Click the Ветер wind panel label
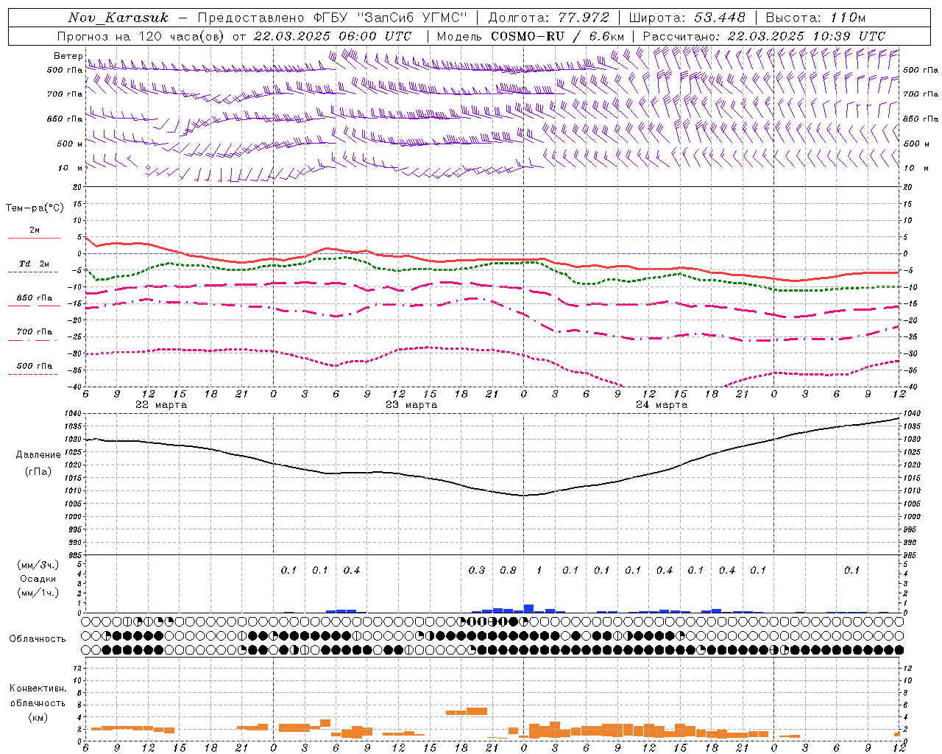The image size is (942, 754). (x=68, y=56)
